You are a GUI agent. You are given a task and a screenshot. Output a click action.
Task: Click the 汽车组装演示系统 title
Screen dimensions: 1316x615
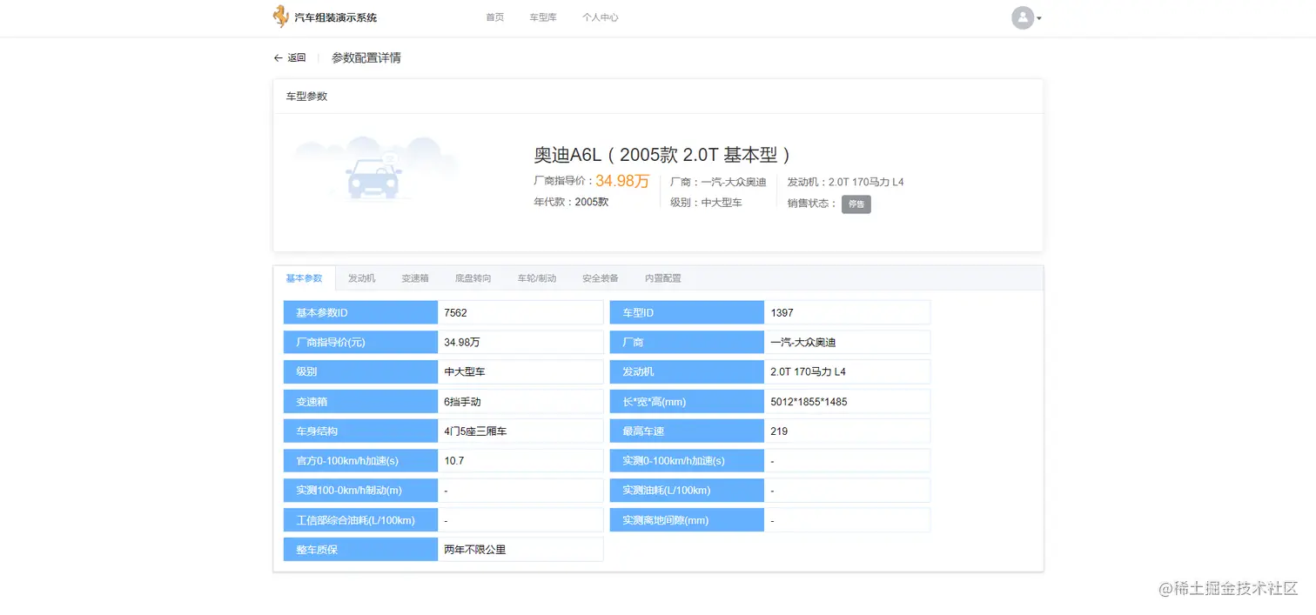pyautogui.click(x=336, y=17)
